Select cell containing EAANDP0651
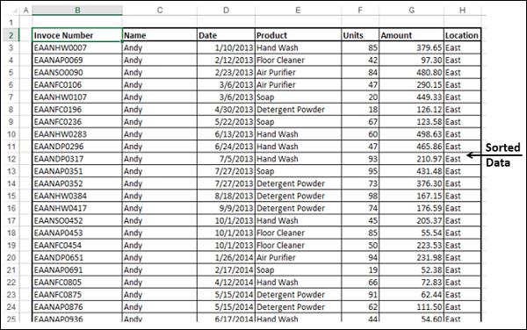Image resolution: width=527 pixels, height=330 pixels. pyautogui.click(x=77, y=257)
